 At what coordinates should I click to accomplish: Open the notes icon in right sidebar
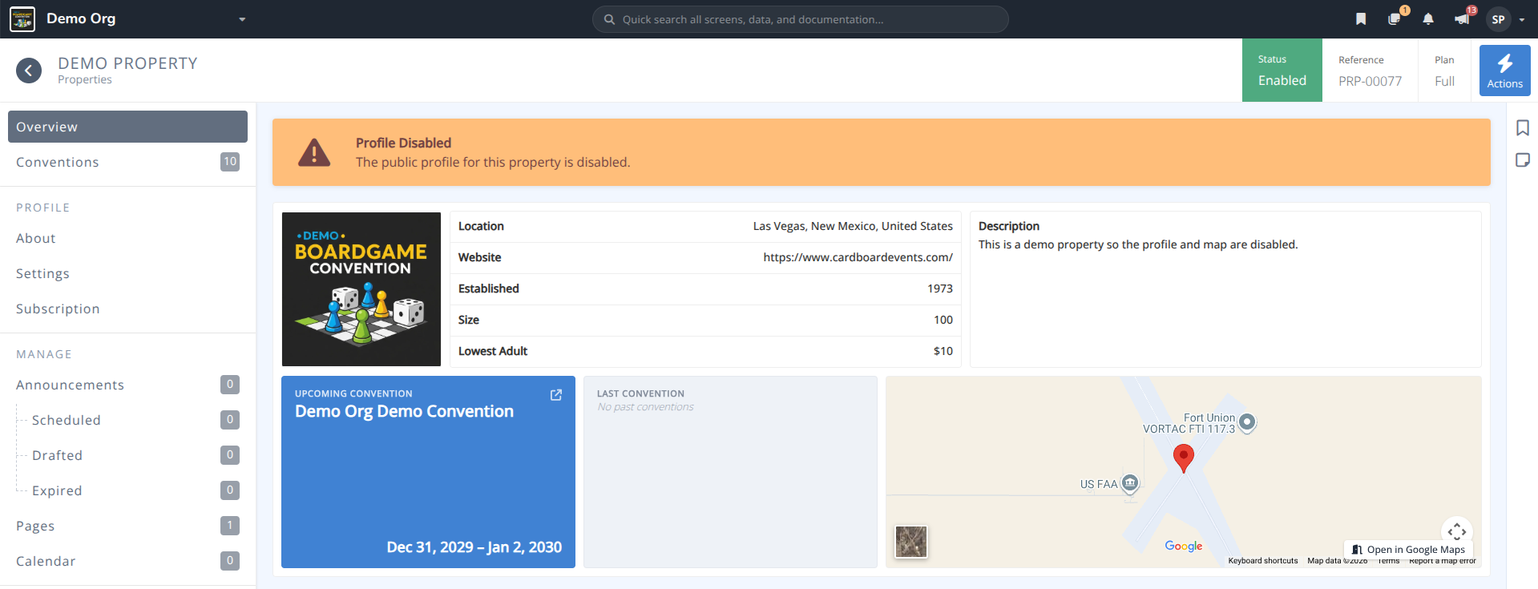1523,160
